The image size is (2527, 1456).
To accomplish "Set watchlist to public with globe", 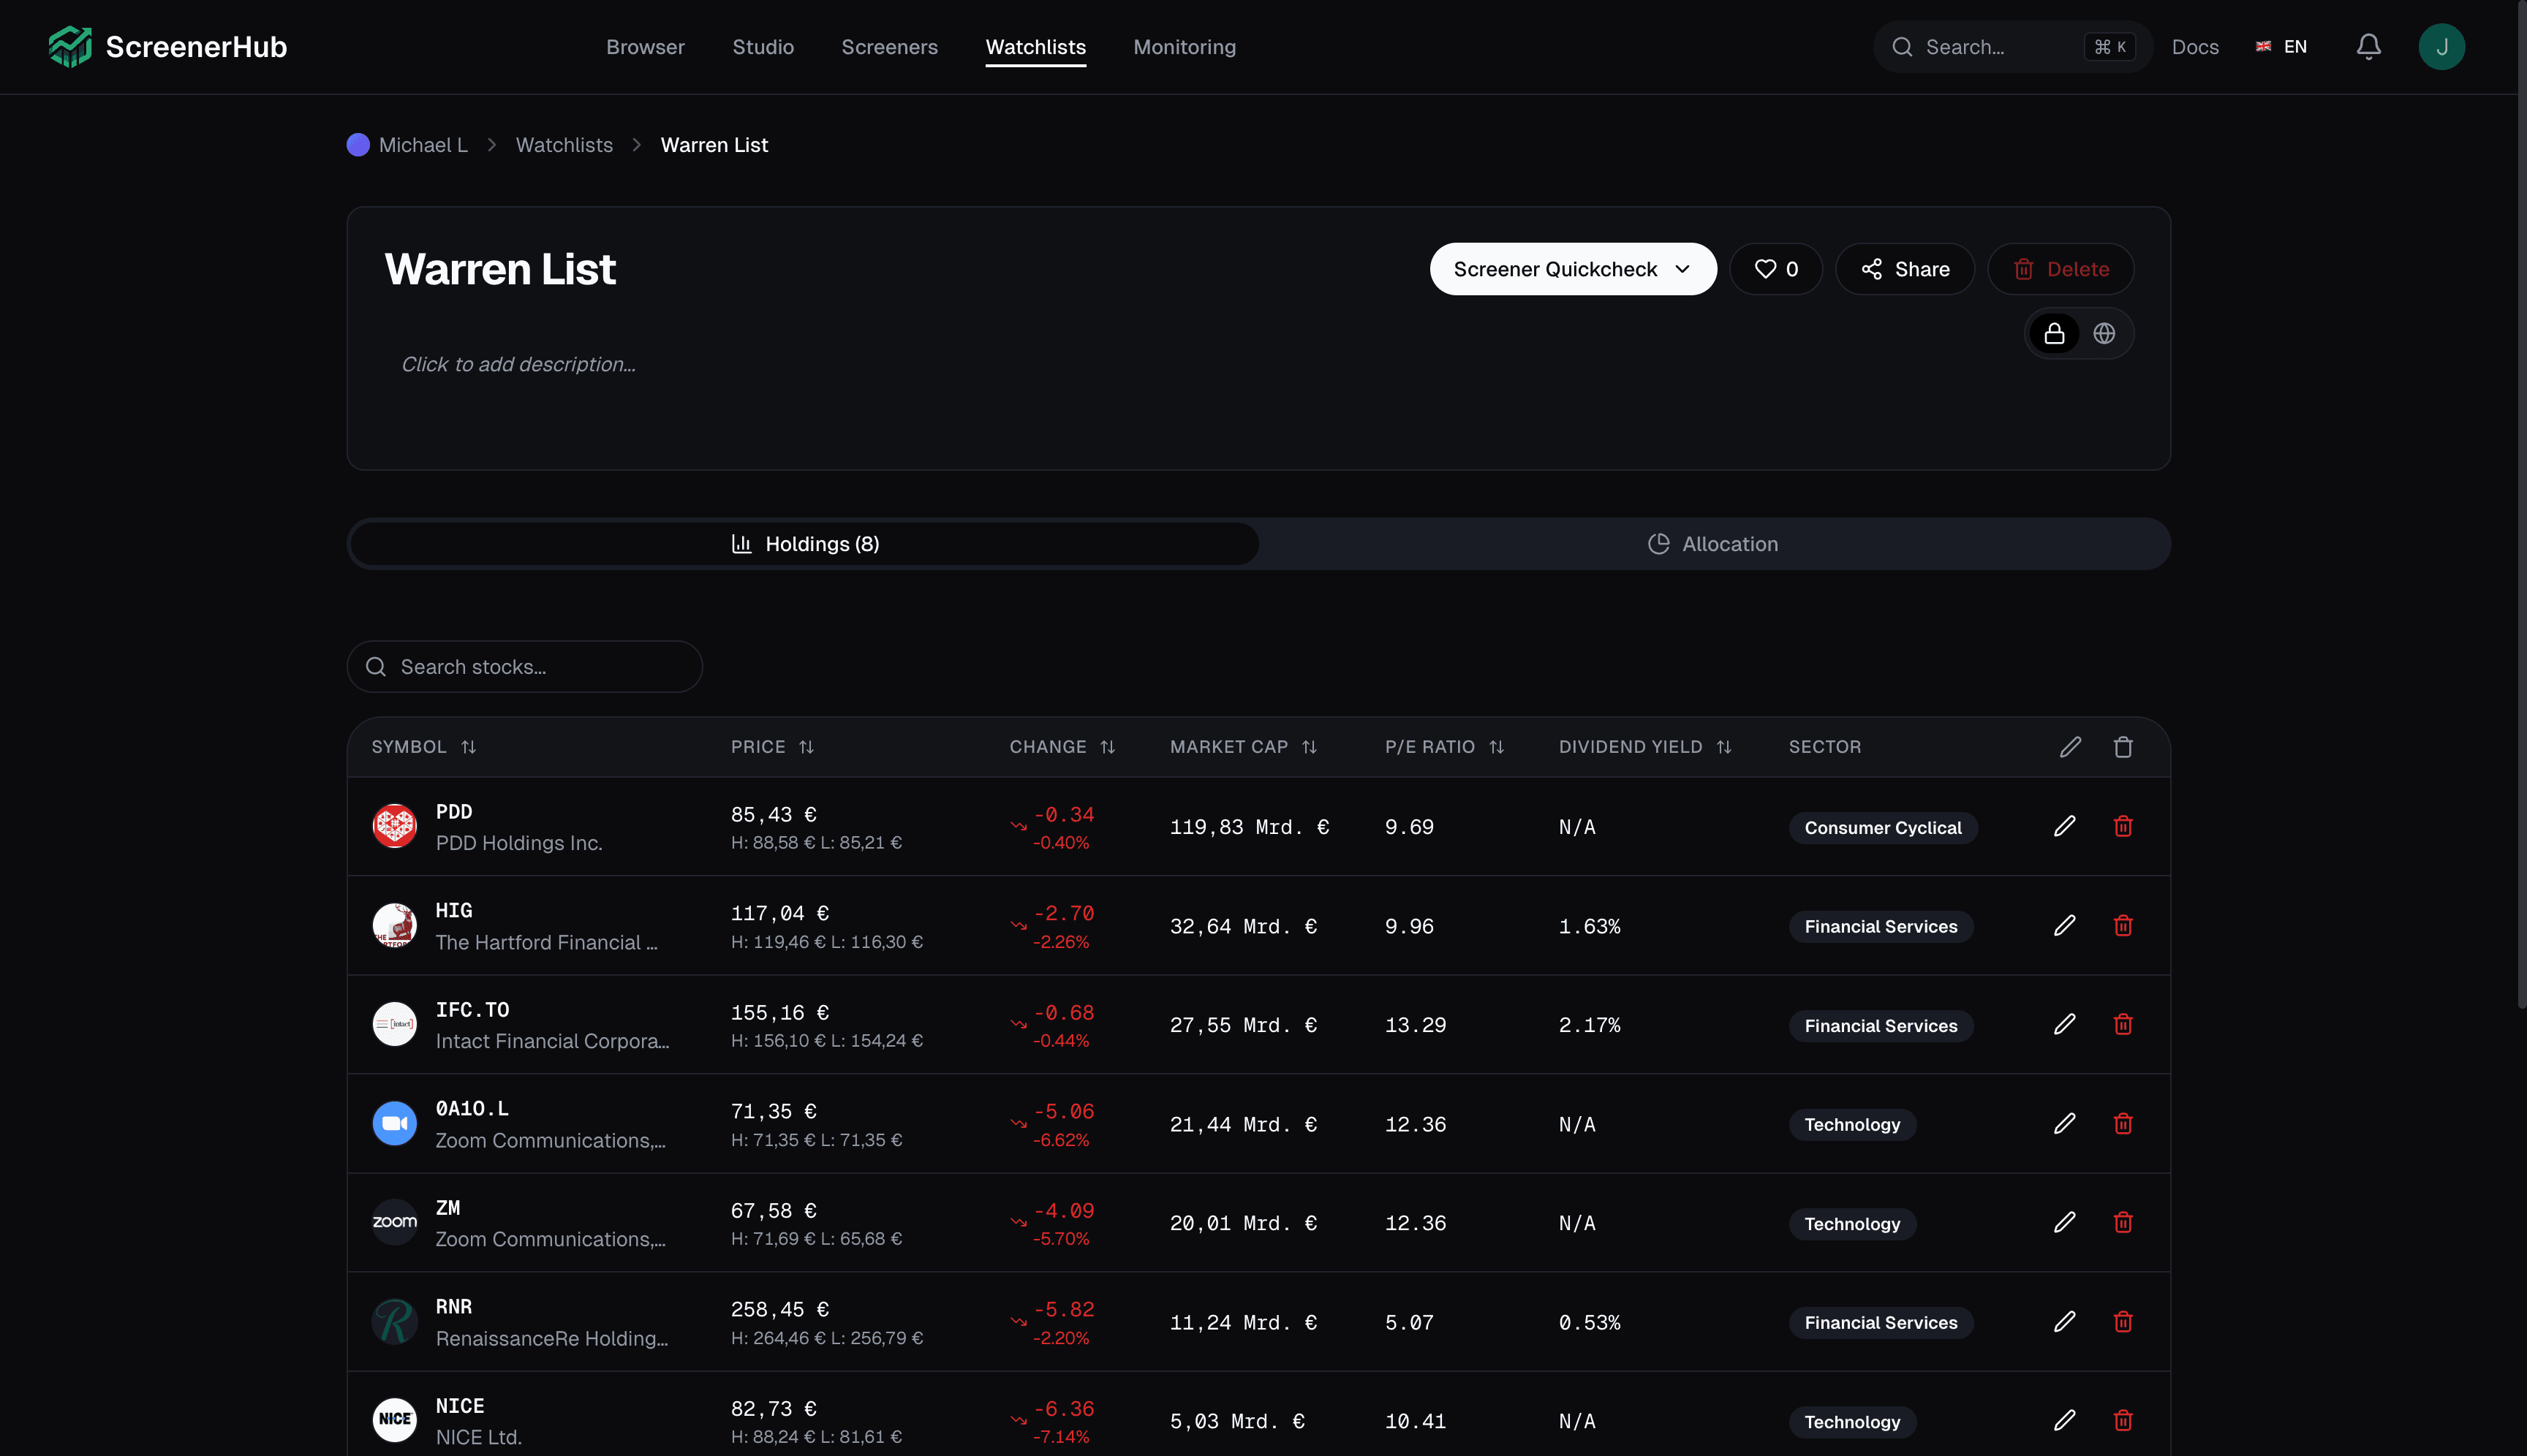I will [x=2104, y=333].
